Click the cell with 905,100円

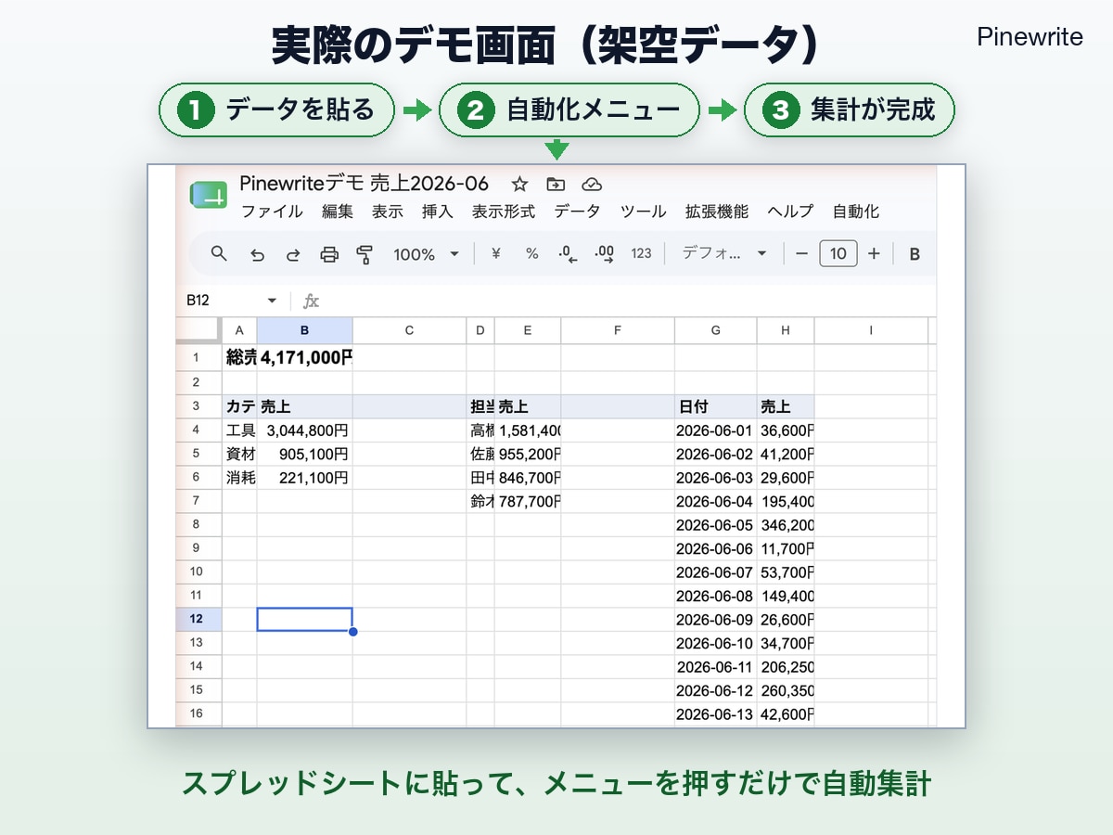(304, 455)
